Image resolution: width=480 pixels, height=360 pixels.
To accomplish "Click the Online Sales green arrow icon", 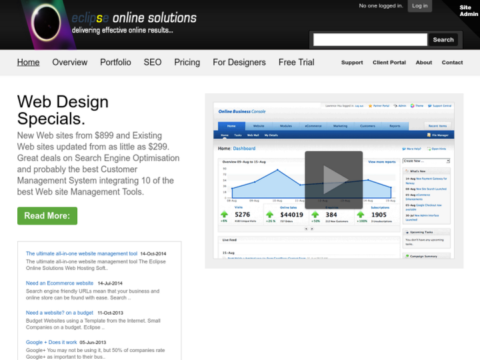I will (270, 214).
